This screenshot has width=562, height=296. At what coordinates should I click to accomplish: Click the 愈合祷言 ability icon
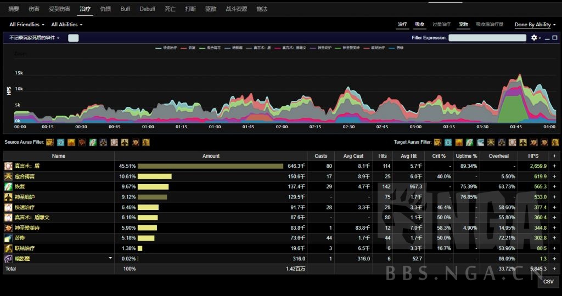click(x=8, y=177)
